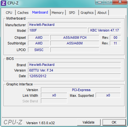Click the chipset A55/A60M FCH field

click(x=75, y=38)
